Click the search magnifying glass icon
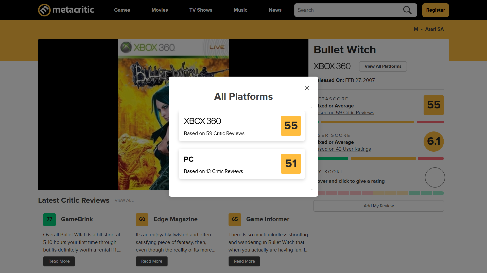The width and height of the screenshot is (487, 273). tap(407, 10)
